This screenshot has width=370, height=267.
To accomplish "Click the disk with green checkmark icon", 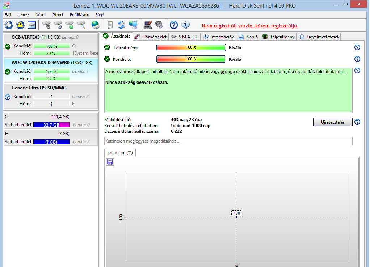I will [70, 25].
